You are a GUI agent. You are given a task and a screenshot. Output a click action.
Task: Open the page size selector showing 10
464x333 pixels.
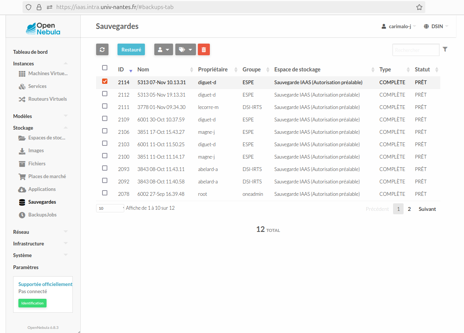tap(110, 208)
